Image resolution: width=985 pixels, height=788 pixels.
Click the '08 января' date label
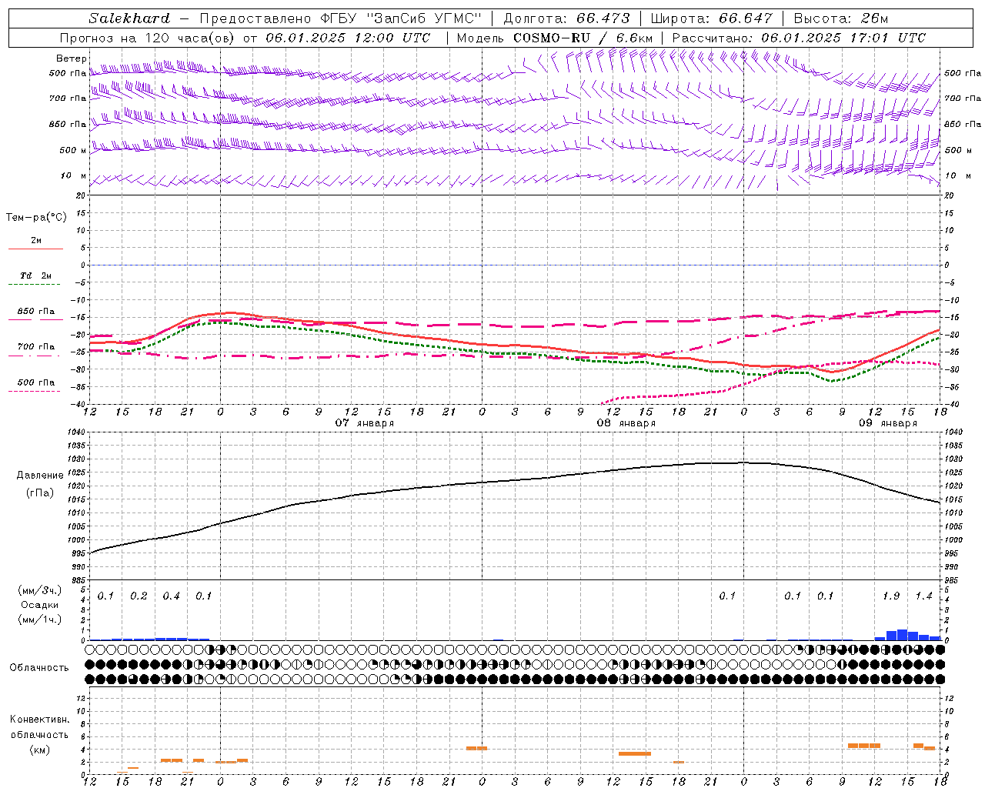[x=626, y=423]
